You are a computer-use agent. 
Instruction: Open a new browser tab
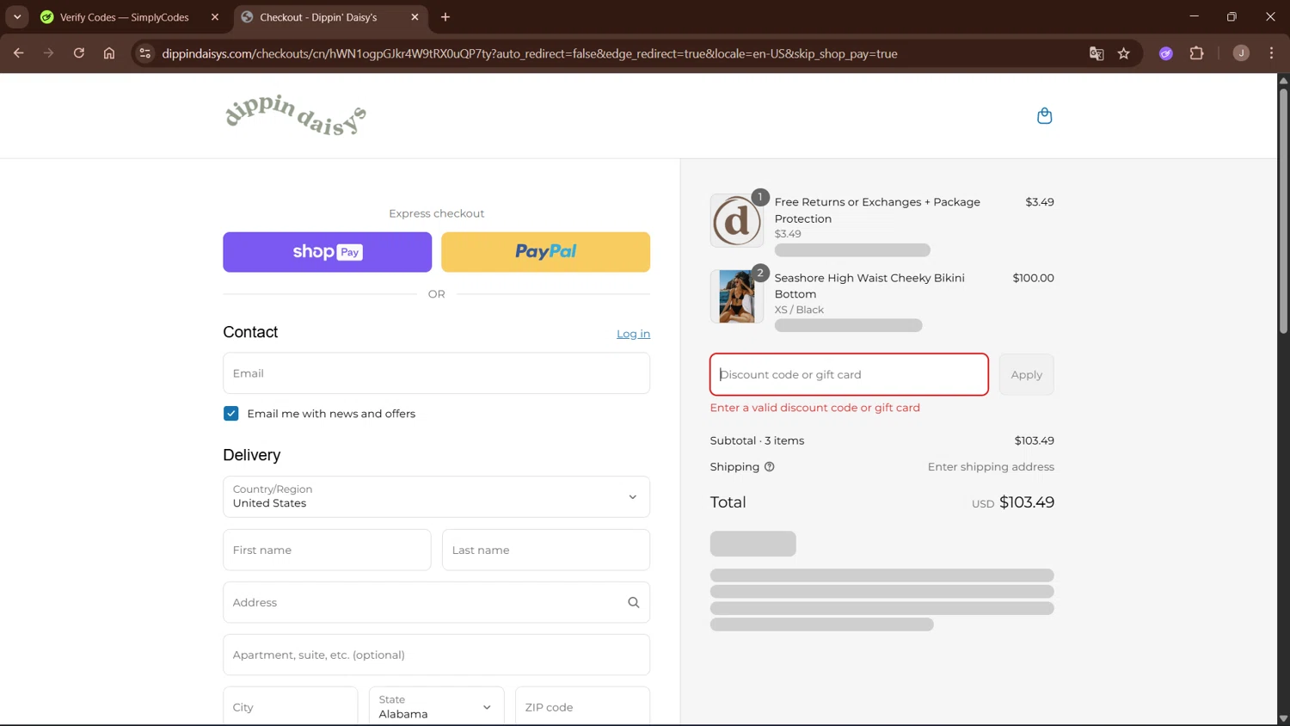point(445,17)
